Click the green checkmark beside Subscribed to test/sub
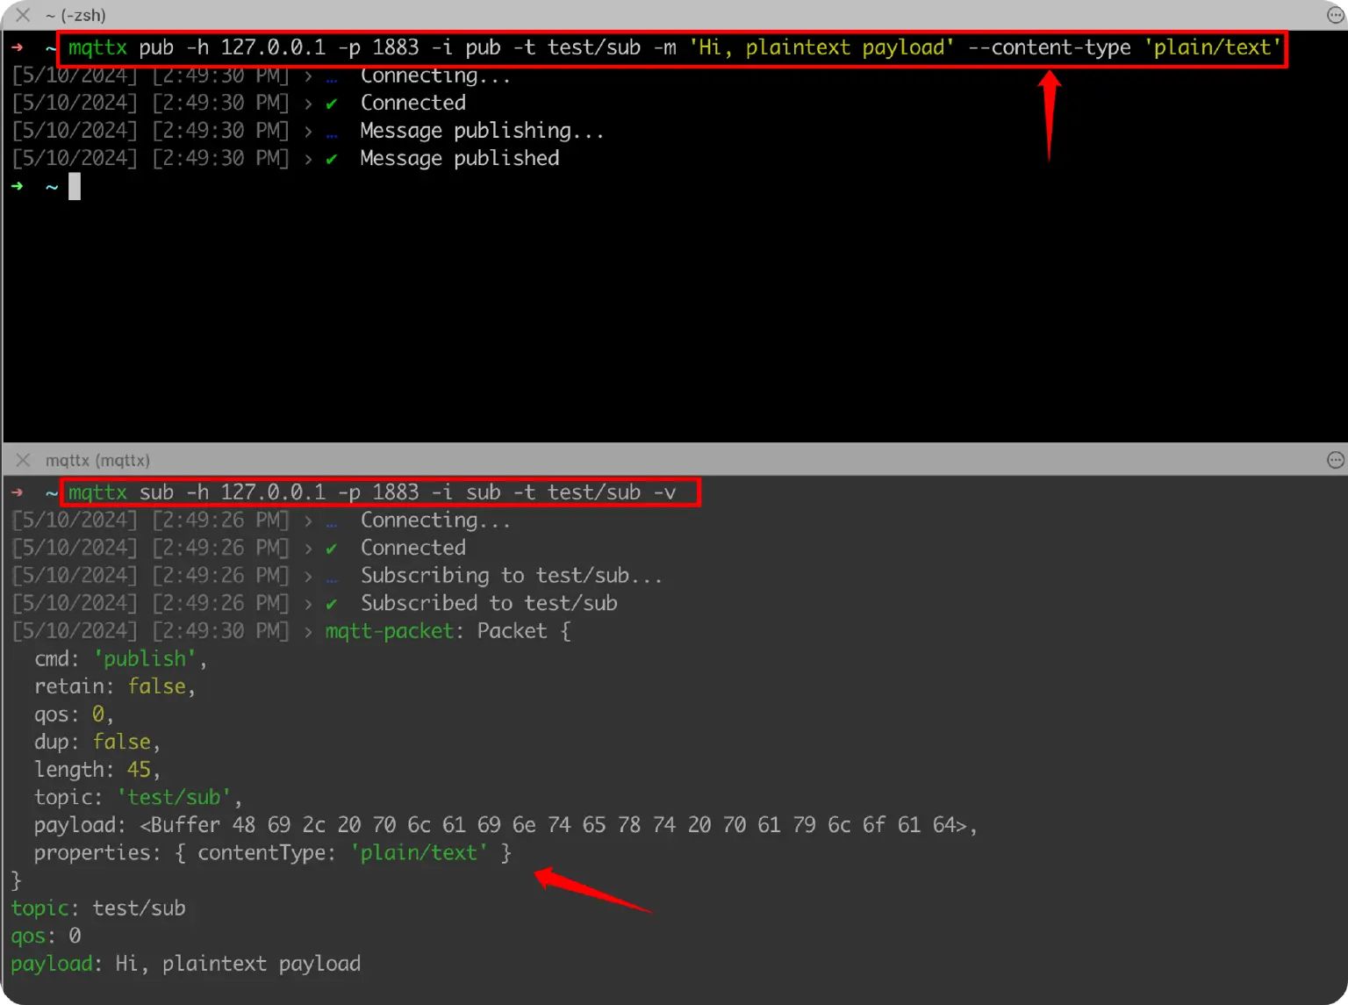The height and width of the screenshot is (1005, 1348). tap(331, 604)
